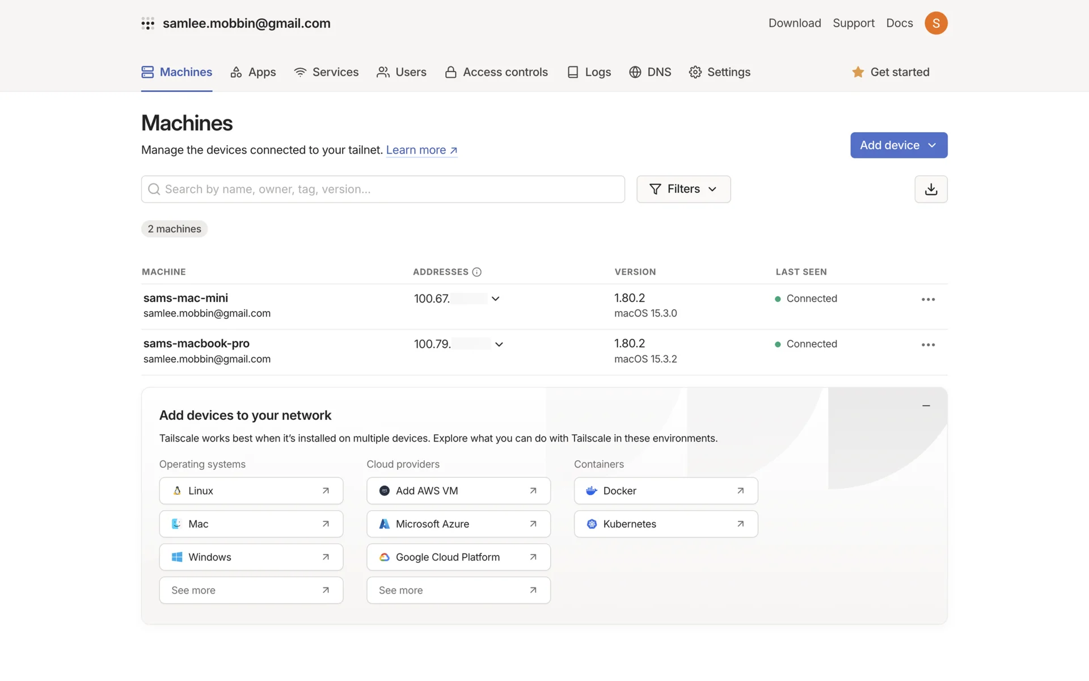This screenshot has width=1089, height=681.
Task: Open the Filters dropdown
Action: coord(683,189)
